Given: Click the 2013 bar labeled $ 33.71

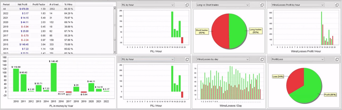Looking at the screenshot, I should coord(39,88).
